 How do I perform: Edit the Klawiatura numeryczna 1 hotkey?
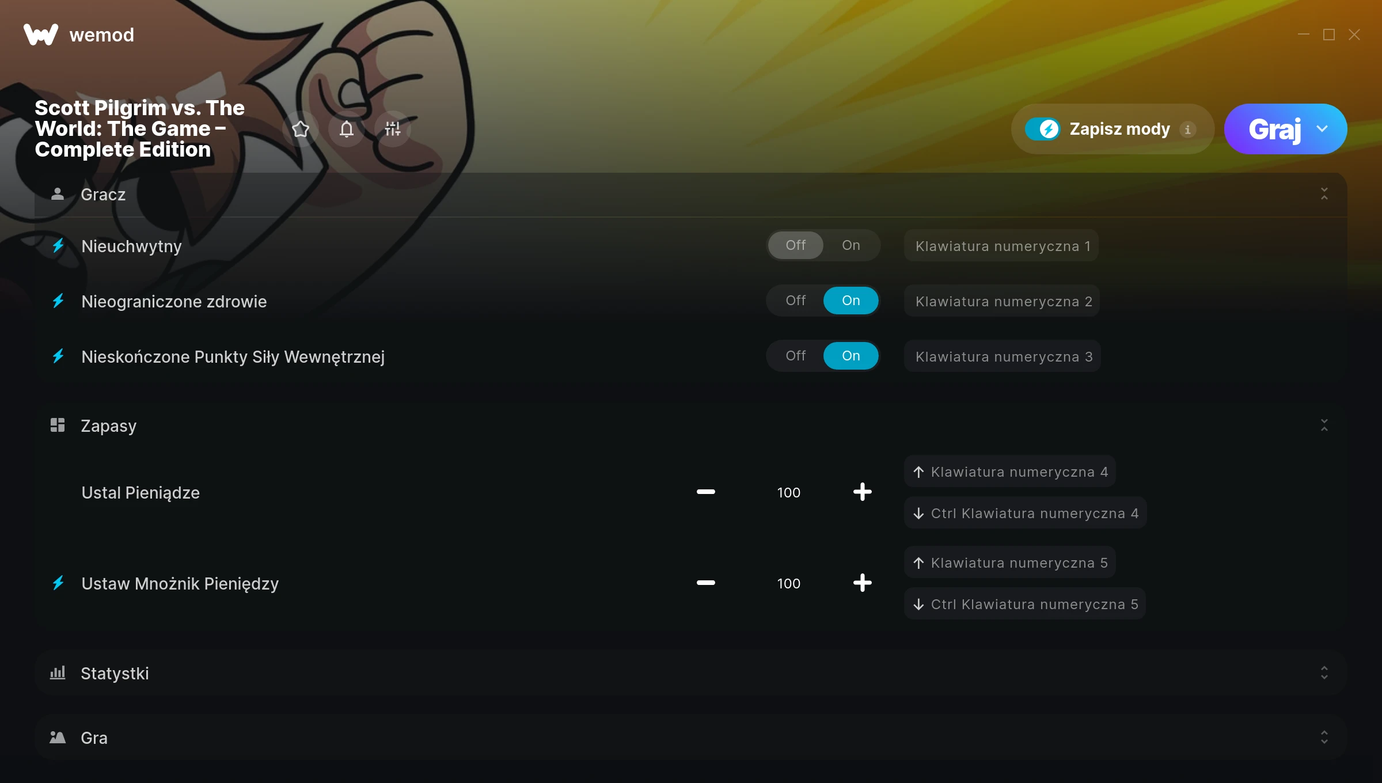pyautogui.click(x=1001, y=246)
